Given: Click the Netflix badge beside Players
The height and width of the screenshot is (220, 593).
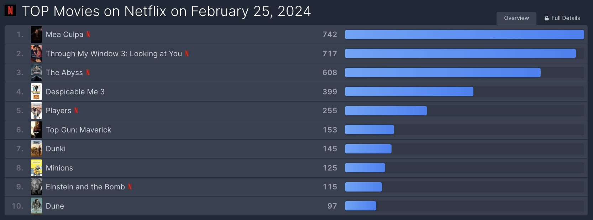Looking at the screenshot, I should coord(76,111).
